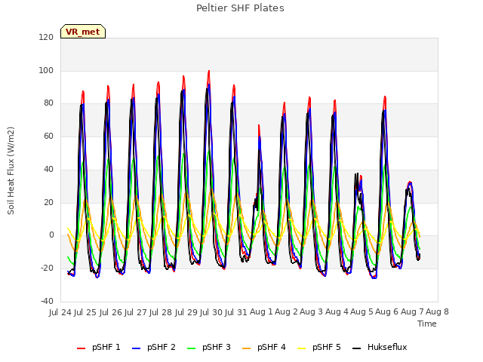Screen dimensions: 483x362
Task: Click the Jul 25 x-axis tick label
Action: [x=85, y=312]
